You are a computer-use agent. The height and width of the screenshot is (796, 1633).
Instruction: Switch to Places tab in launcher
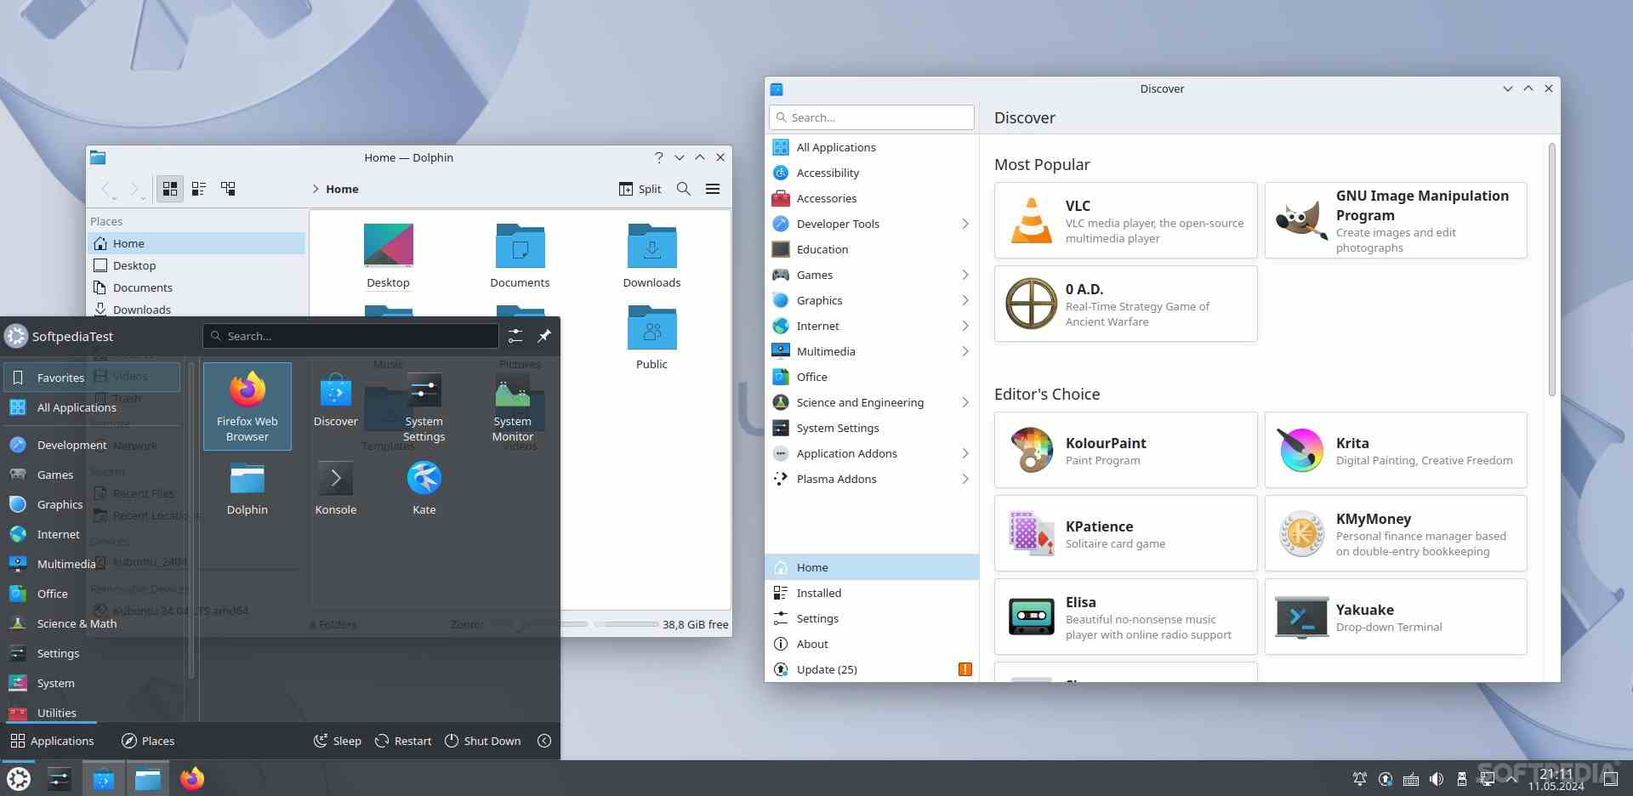tap(148, 741)
